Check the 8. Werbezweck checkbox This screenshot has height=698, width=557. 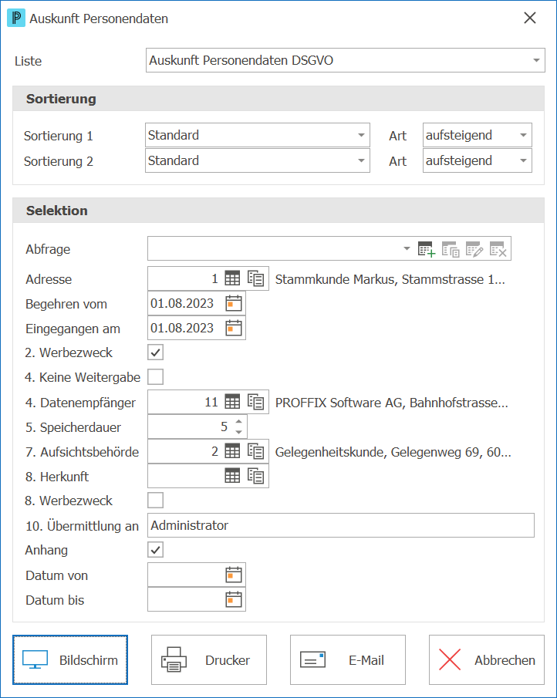point(155,501)
